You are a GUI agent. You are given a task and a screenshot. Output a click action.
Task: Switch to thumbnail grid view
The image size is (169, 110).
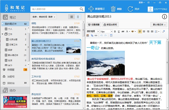tap(72, 17)
